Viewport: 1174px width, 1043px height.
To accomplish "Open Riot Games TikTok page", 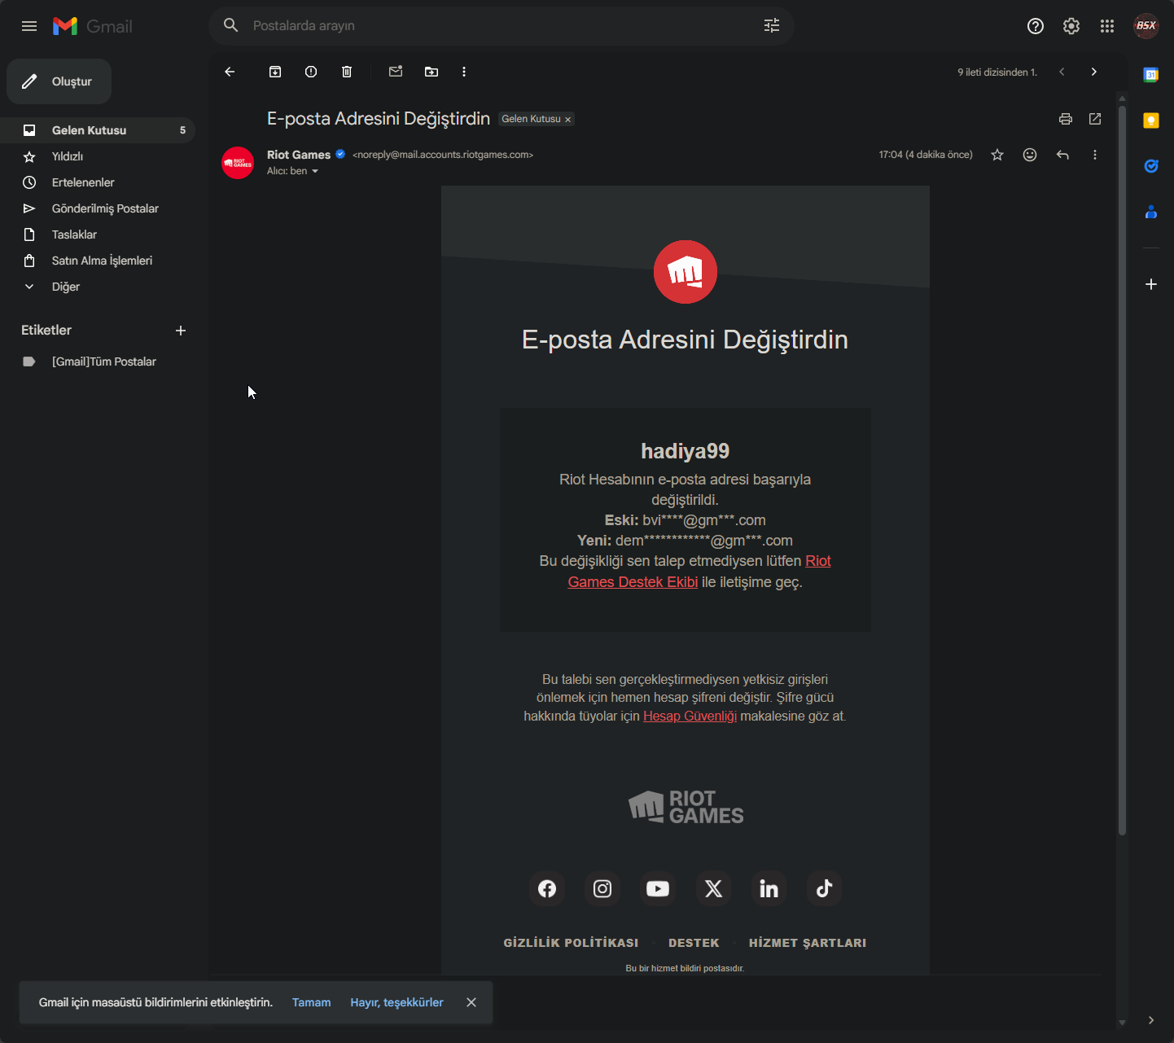I will coord(824,888).
